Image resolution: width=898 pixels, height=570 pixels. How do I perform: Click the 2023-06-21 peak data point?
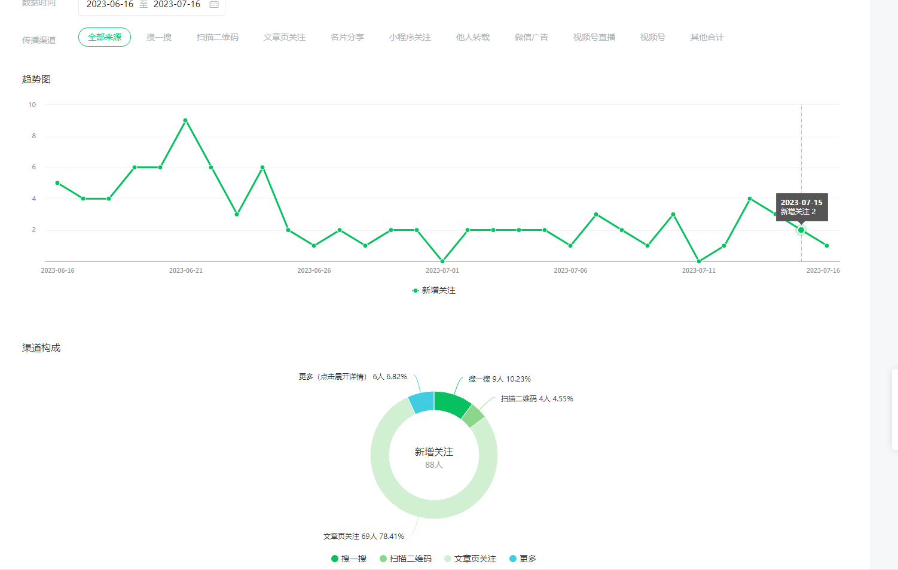click(x=185, y=120)
